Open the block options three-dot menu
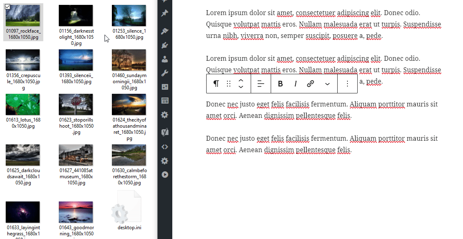Image resolution: width=463 pixels, height=239 pixels. tap(347, 84)
